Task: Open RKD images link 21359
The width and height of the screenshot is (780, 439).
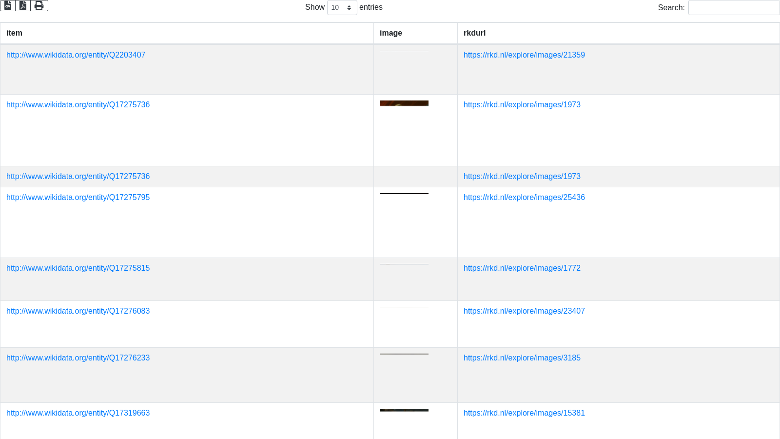Action: (524, 55)
